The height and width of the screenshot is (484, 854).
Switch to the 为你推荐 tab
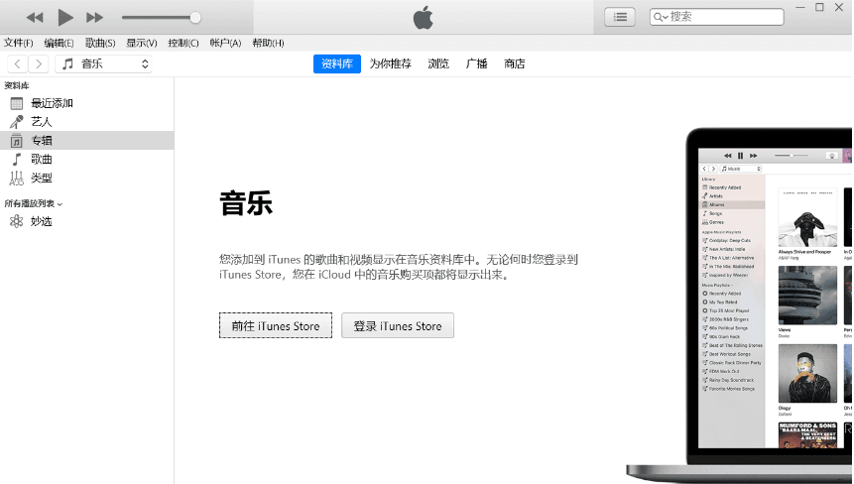[391, 63]
